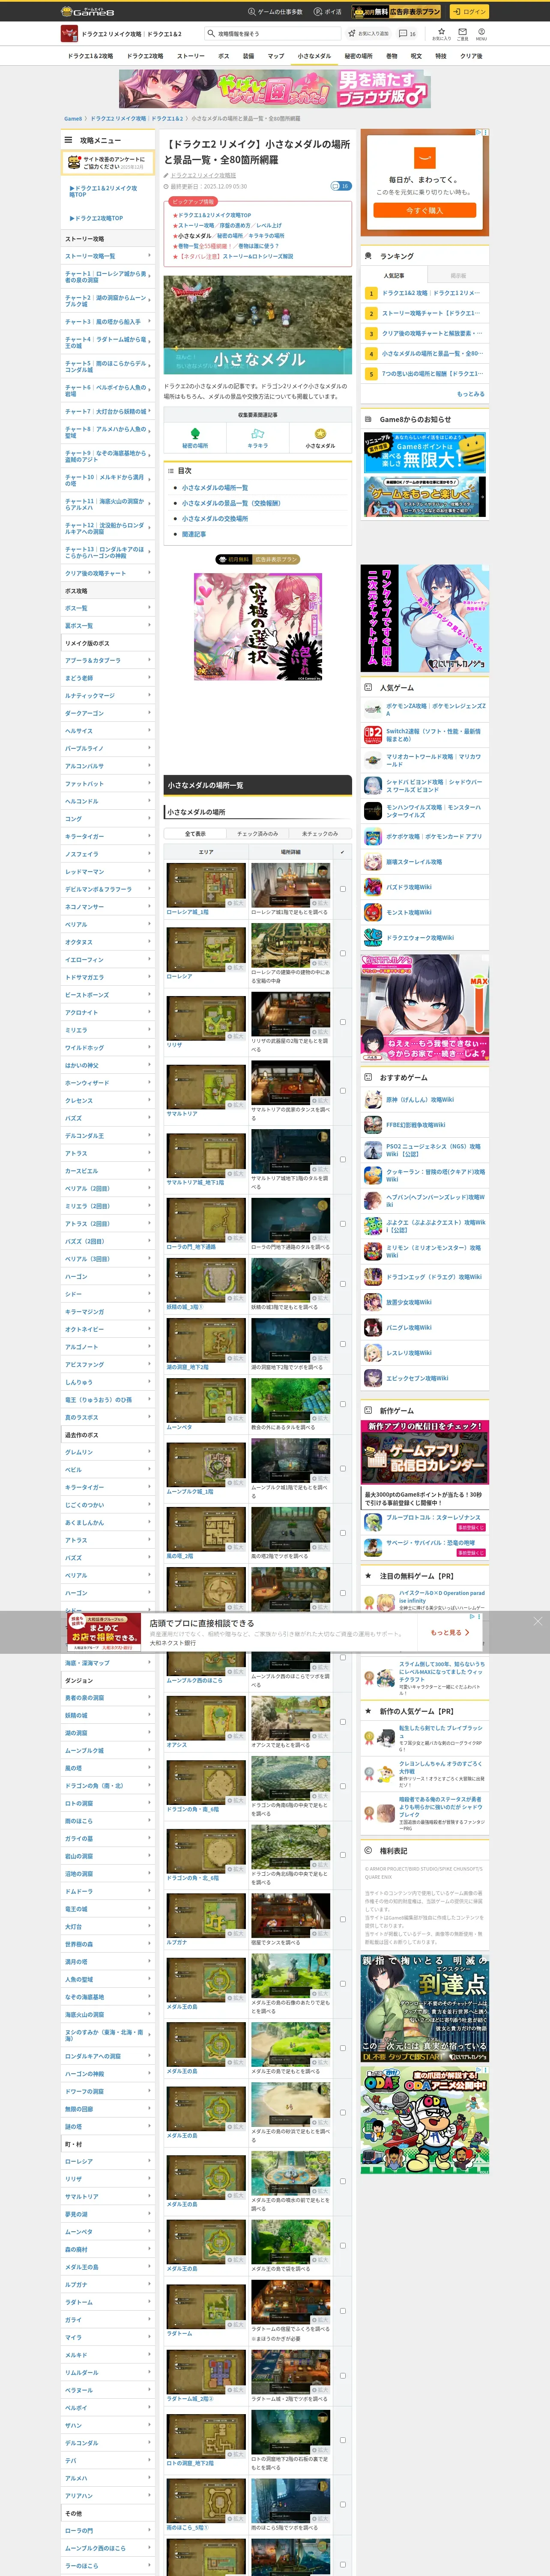Open the Game8 logo home link

pos(87,11)
